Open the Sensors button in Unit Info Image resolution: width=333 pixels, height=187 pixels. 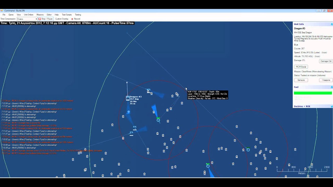pyautogui.click(x=301, y=80)
